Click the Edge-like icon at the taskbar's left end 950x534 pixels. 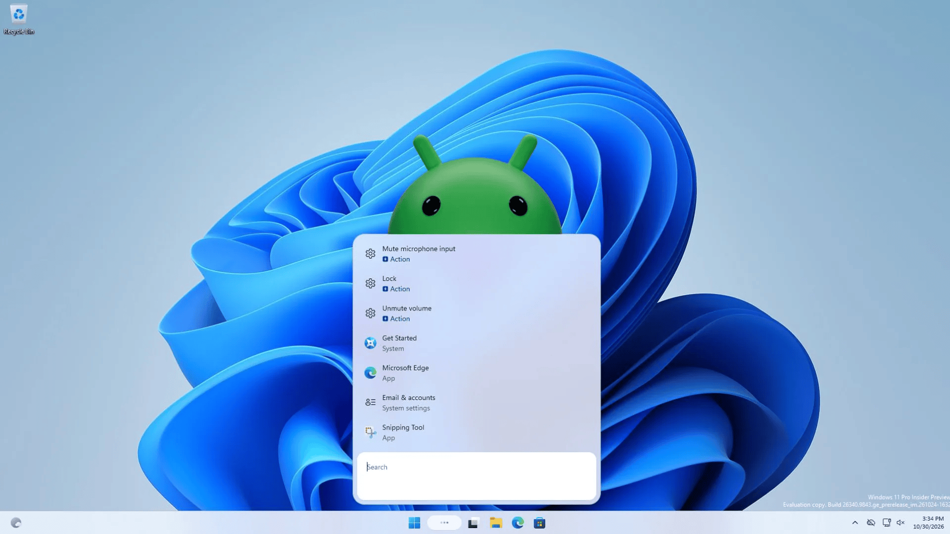tap(16, 523)
